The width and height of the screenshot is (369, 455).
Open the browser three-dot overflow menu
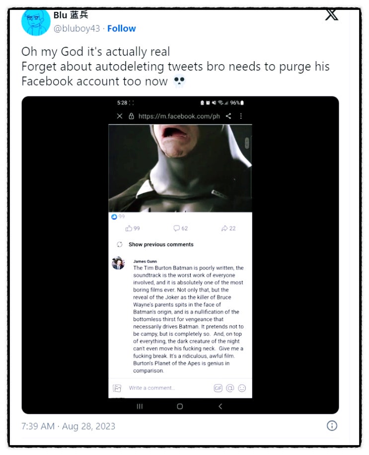tap(241, 116)
